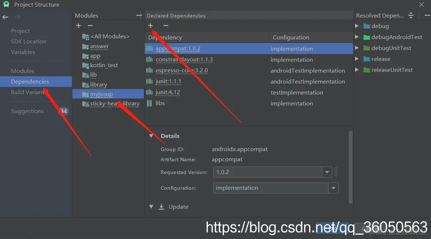
Task: Collapse the Update section
Action: [x=151, y=207]
